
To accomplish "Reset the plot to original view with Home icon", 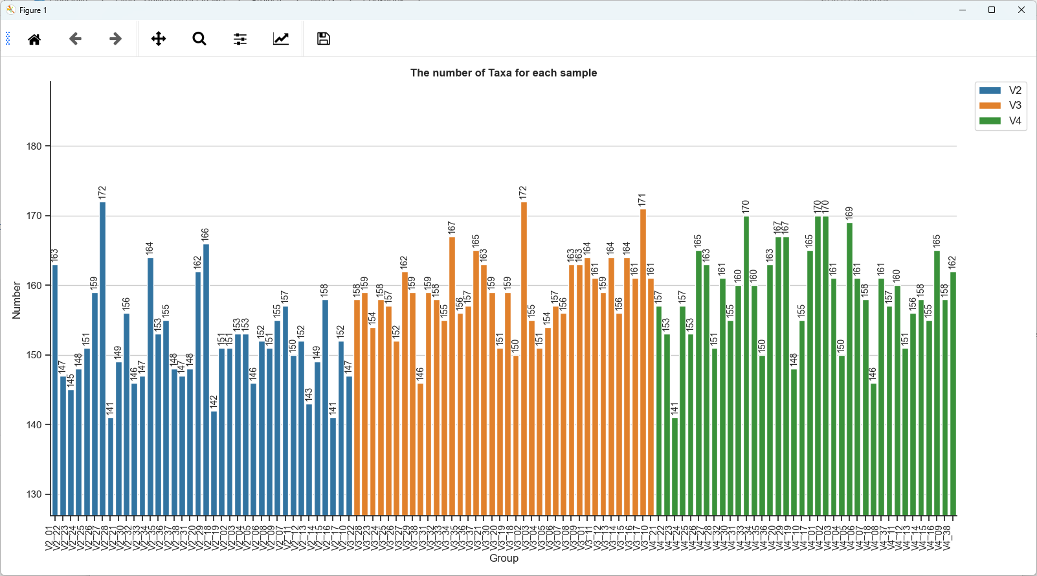I will (34, 39).
